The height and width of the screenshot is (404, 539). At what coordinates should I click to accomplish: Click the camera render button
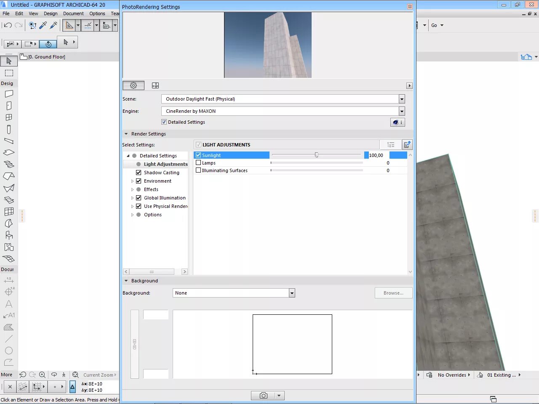[x=263, y=396]
